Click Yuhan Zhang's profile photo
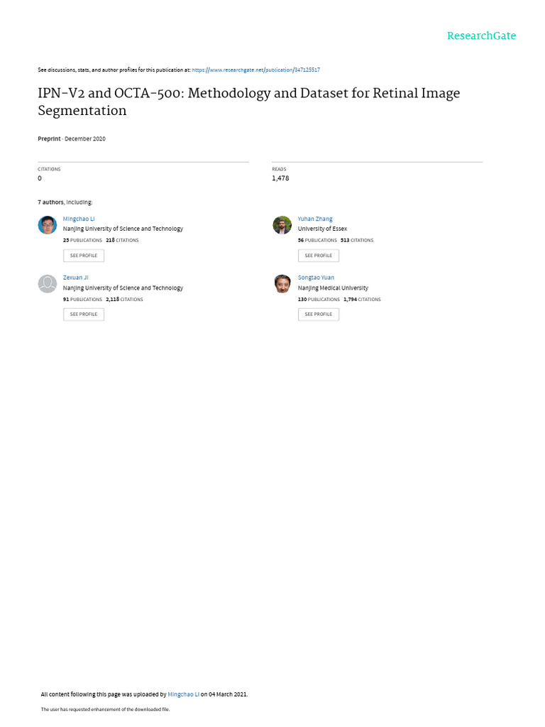Image resolution: width=545 pixels, height=727 pixels. 282,225
